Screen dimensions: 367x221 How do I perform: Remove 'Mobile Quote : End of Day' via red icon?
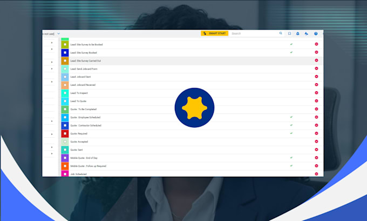tap(316, 158)
